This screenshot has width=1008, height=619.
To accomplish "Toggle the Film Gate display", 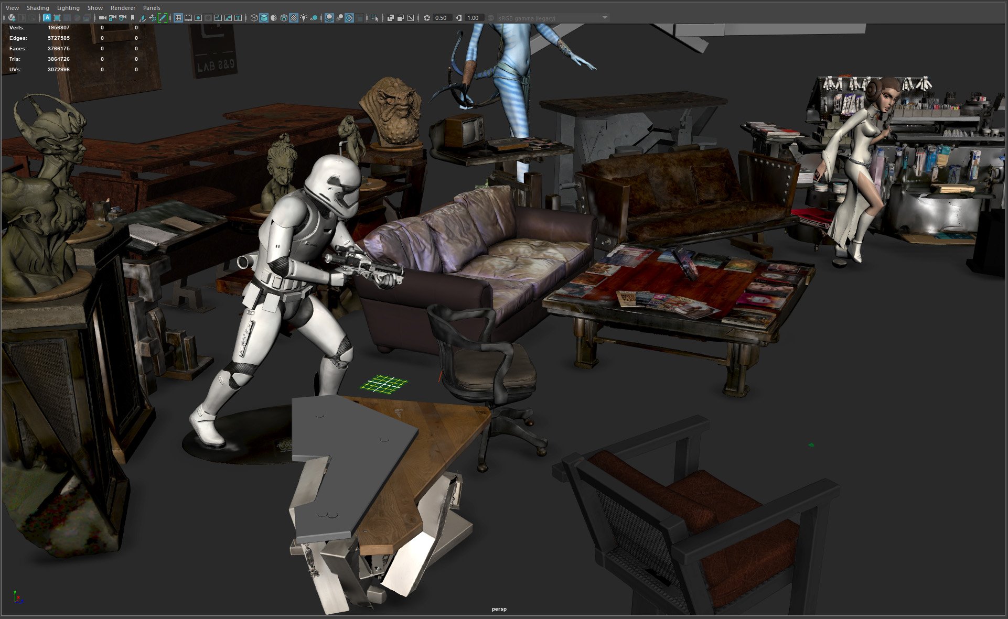I will point(188,18).
